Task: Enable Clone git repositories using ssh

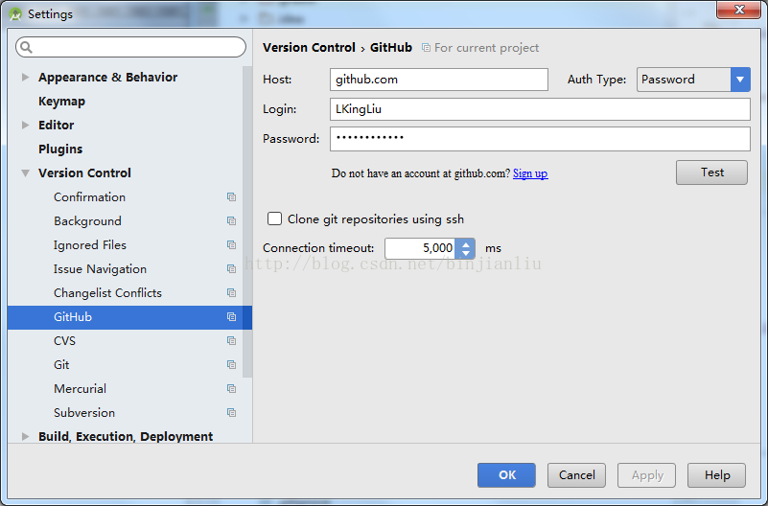Action: (275, 218)
